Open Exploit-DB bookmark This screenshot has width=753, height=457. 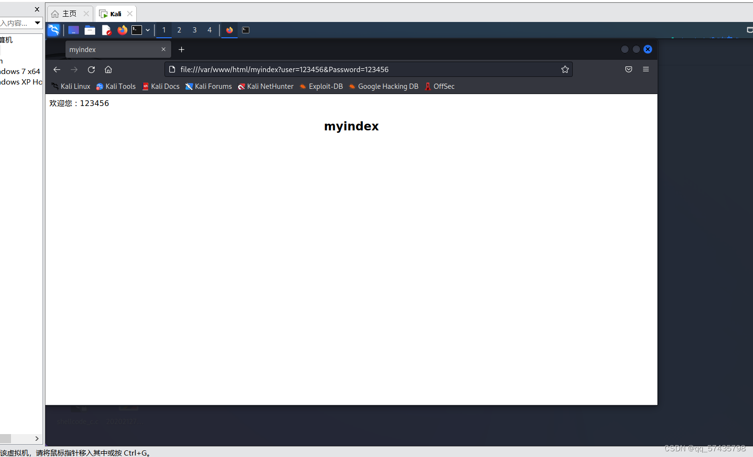tap(321, 86)
